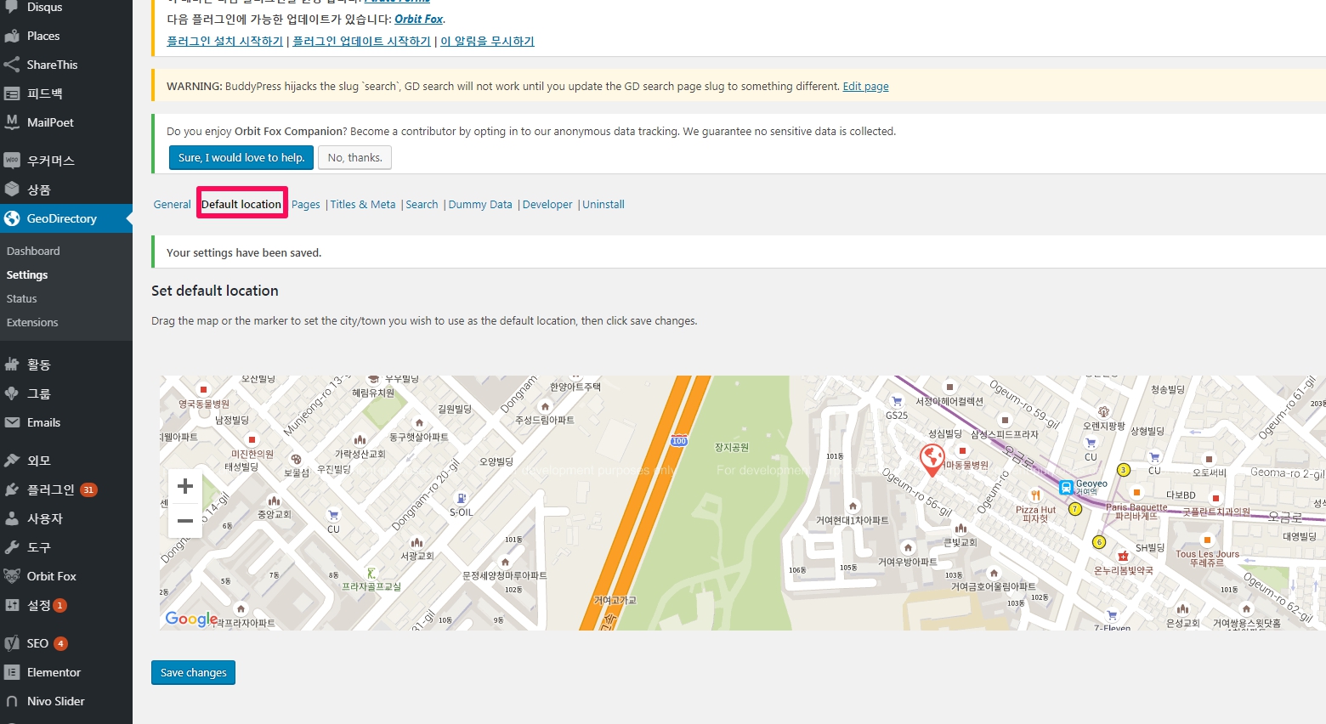Click the Places pin icon
Viewport: 1326px width, 724px height.
(12, 36)
